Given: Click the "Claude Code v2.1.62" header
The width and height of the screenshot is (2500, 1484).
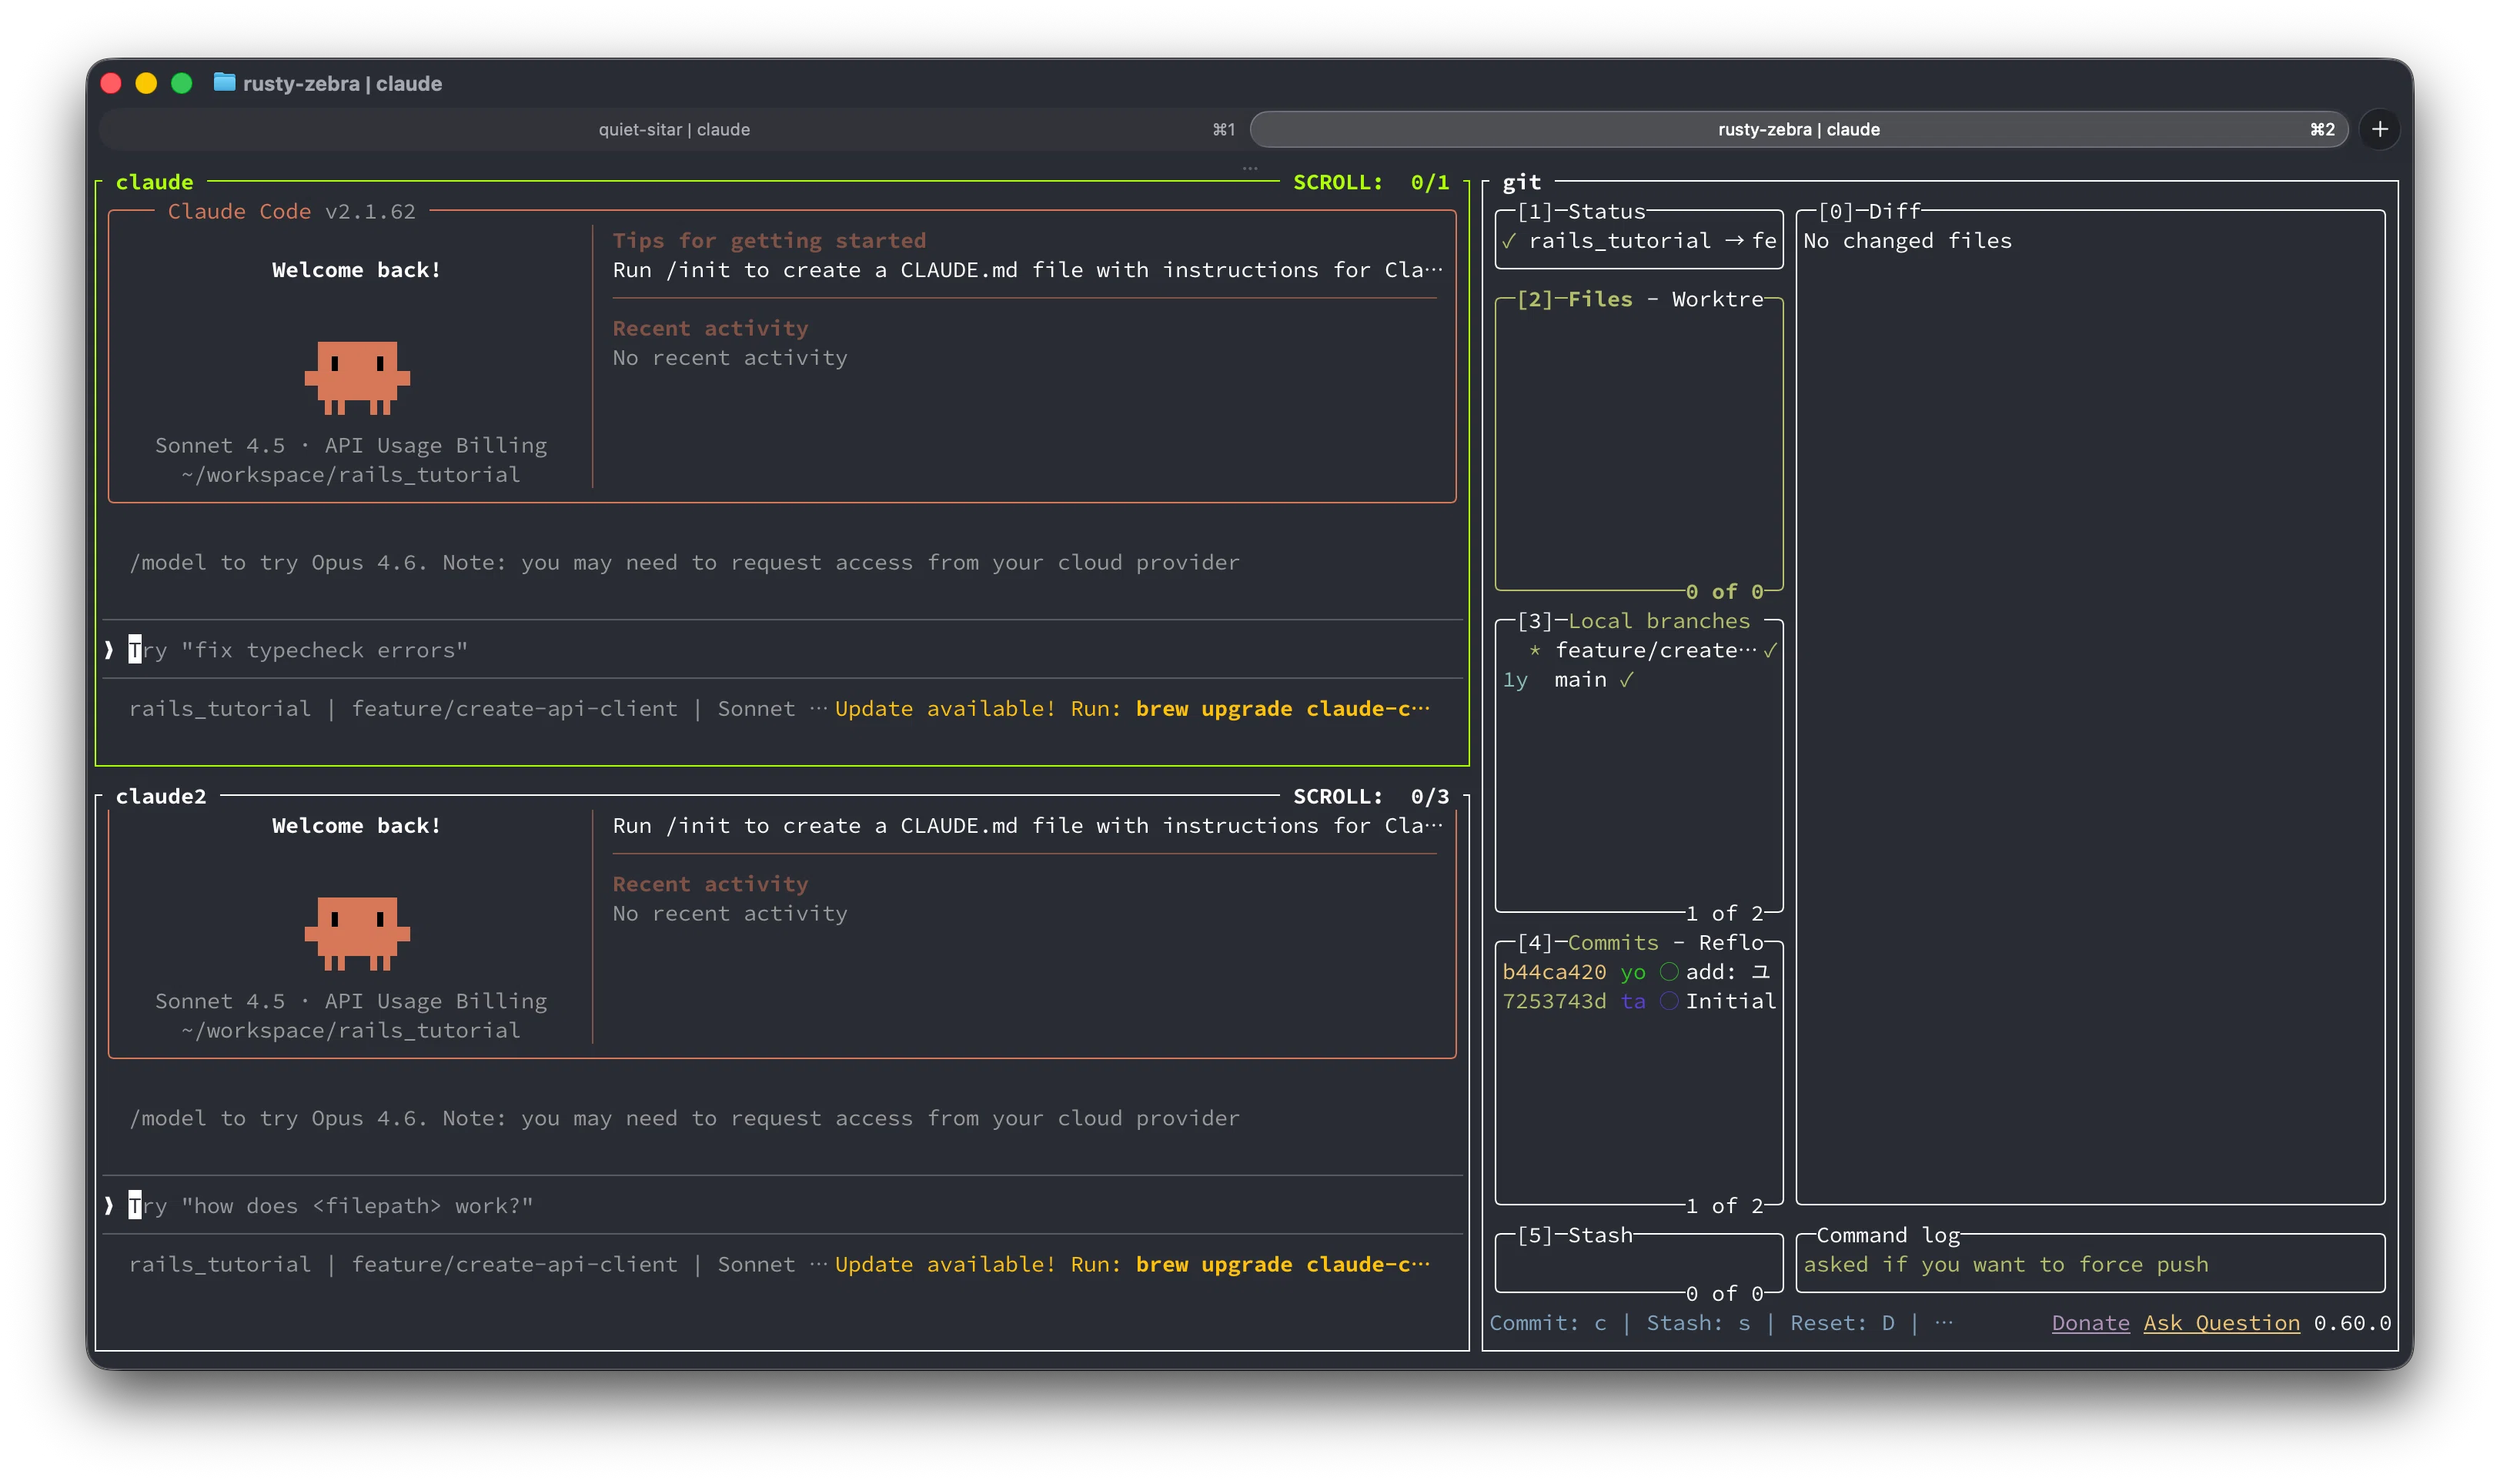Looking at the screenshot, I should tap(291, 211).
